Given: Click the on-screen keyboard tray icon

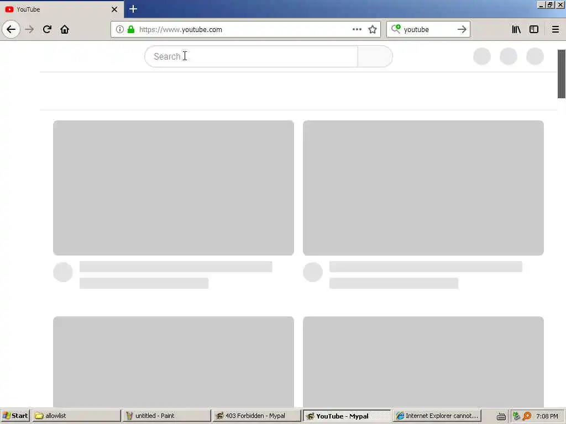Looking at the screenshot, I should 501,416.
